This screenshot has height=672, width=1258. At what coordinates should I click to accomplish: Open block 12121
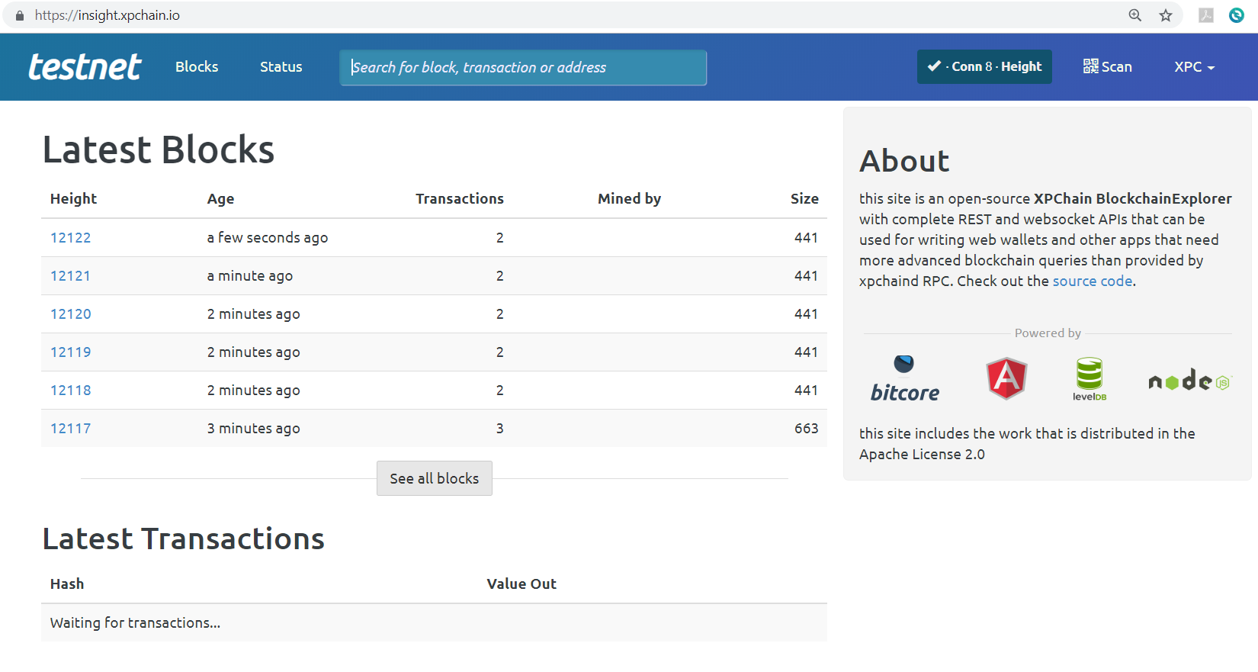(x=70, y=276)
